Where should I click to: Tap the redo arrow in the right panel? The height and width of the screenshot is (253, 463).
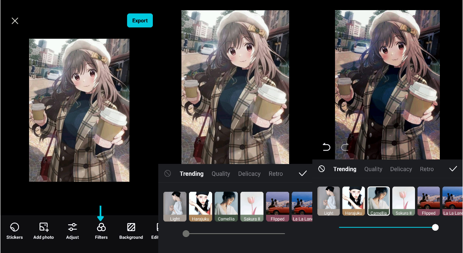pyautogui.click(x=344, y=147)
